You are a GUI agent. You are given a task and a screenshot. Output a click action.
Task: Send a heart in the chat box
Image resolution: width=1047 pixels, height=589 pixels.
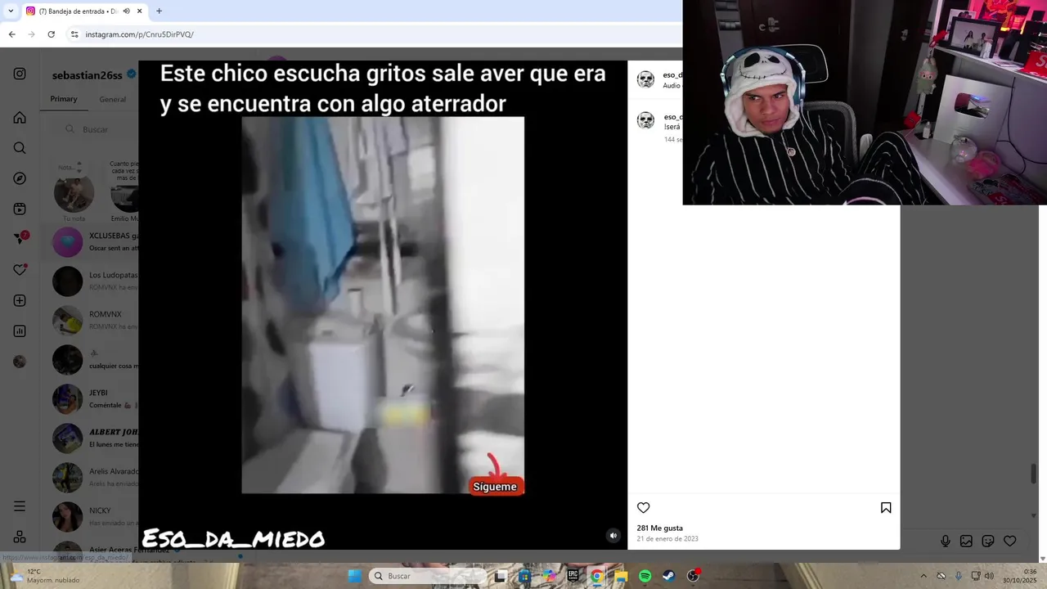[x=1010, y=541]
